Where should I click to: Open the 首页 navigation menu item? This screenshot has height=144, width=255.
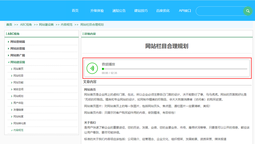point(75,11)
